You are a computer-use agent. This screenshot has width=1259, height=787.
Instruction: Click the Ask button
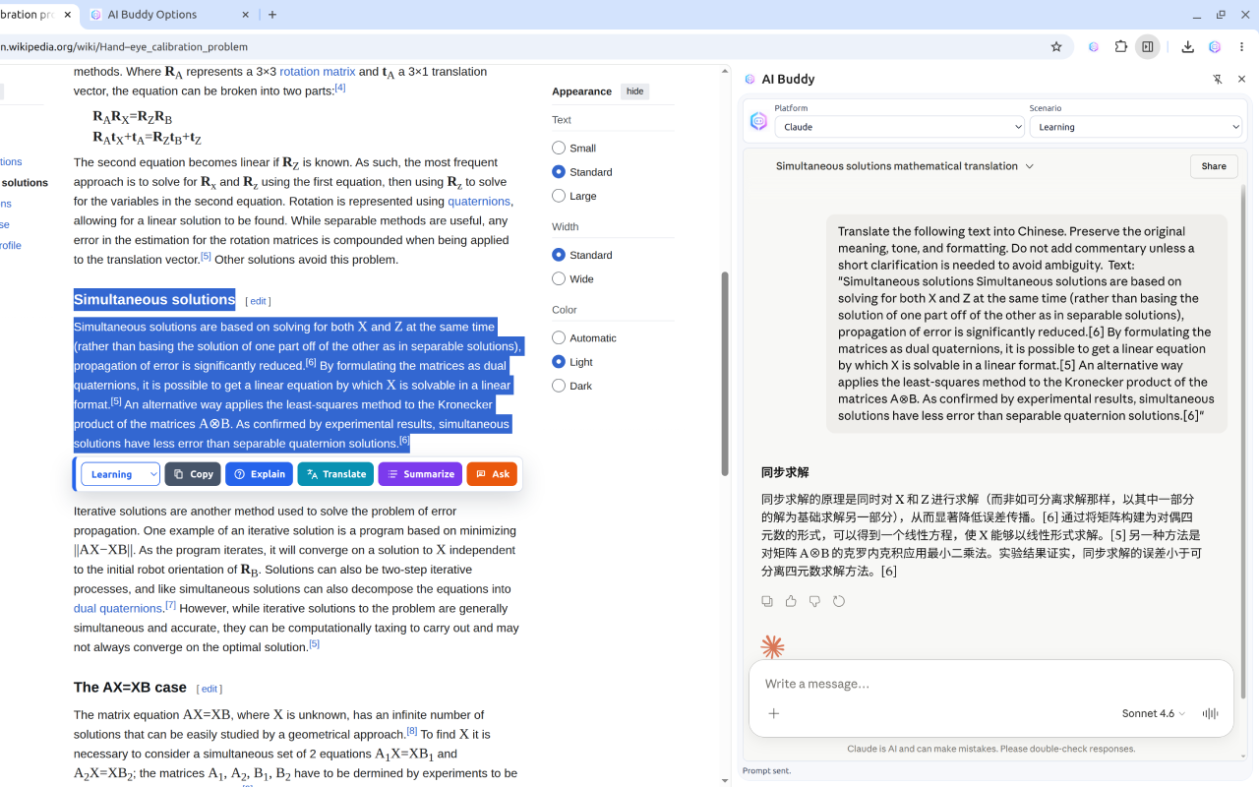[x=492, y=474]
